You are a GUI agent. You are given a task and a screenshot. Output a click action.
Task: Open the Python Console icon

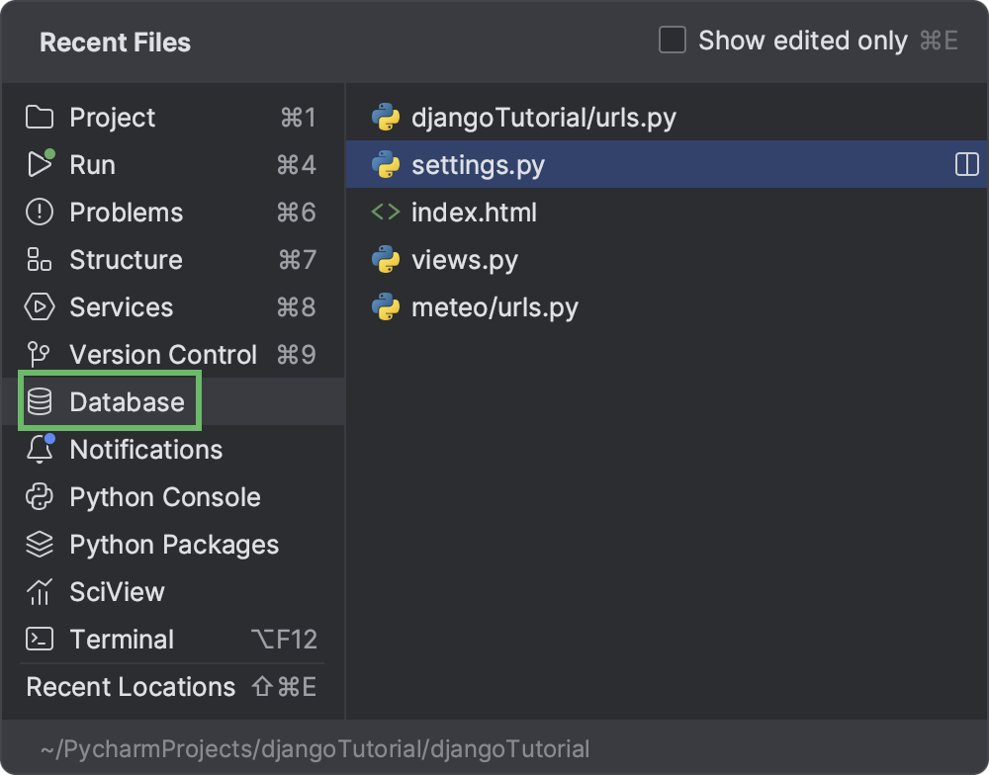38,497
